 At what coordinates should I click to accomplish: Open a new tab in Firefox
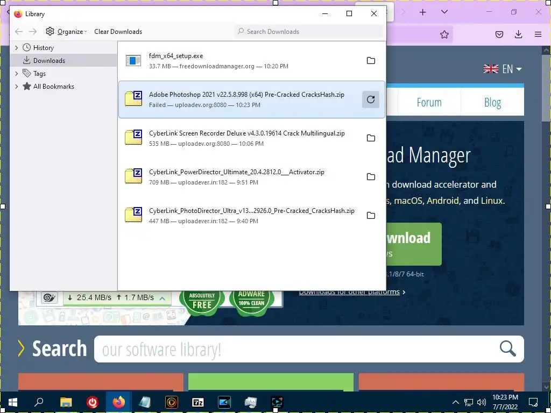pos(423,12)
